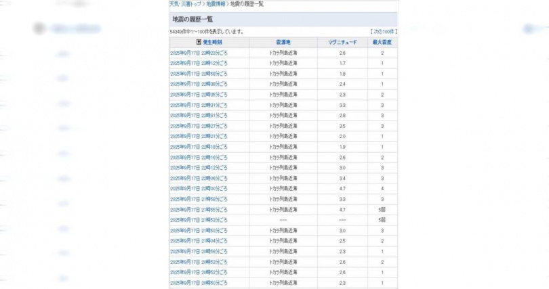Viewport: 549px width, 289px height.
Task: Click the 54349件中1〜100件 result count text
Action: pos(207,31)
